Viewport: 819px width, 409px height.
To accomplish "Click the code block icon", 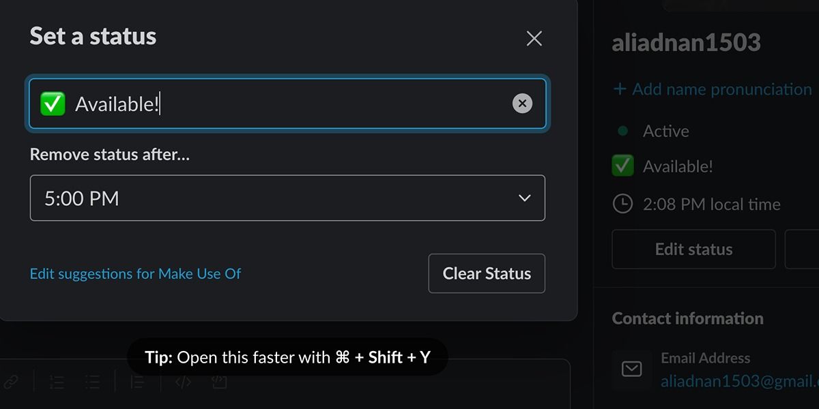I will [x=218, y=382].
